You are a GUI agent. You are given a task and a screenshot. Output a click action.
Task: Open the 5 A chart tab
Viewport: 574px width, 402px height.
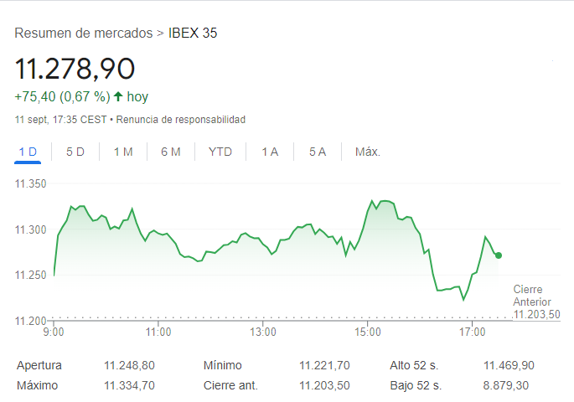(x=318, y=152)
